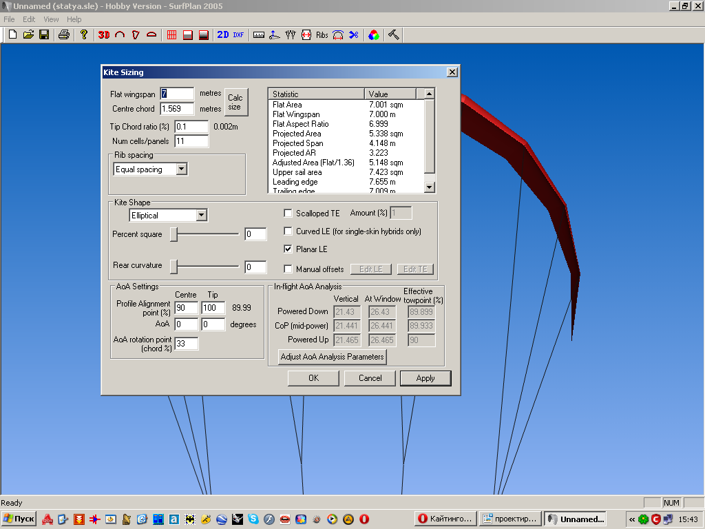Expand the Kite Shape Elliptical dropdown
Image resolution: width=705 pixels, height=529 pixels.
(x=201, y=216)
